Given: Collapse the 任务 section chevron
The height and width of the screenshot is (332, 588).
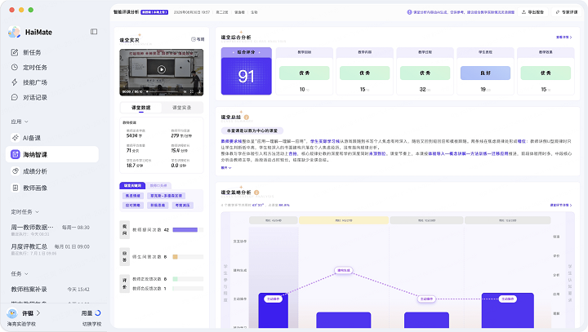Looking at the screenshot, I should [26, 274].
